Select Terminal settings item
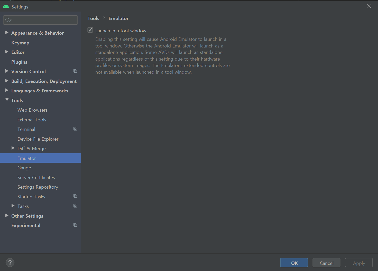The height and width of the screenshot is (271, 378). 26,129
